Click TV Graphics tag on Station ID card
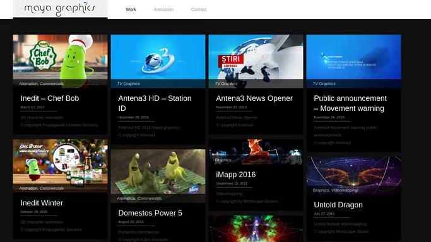Image resolution: width=431 pixels, height=242 pixels. point(128,84)
